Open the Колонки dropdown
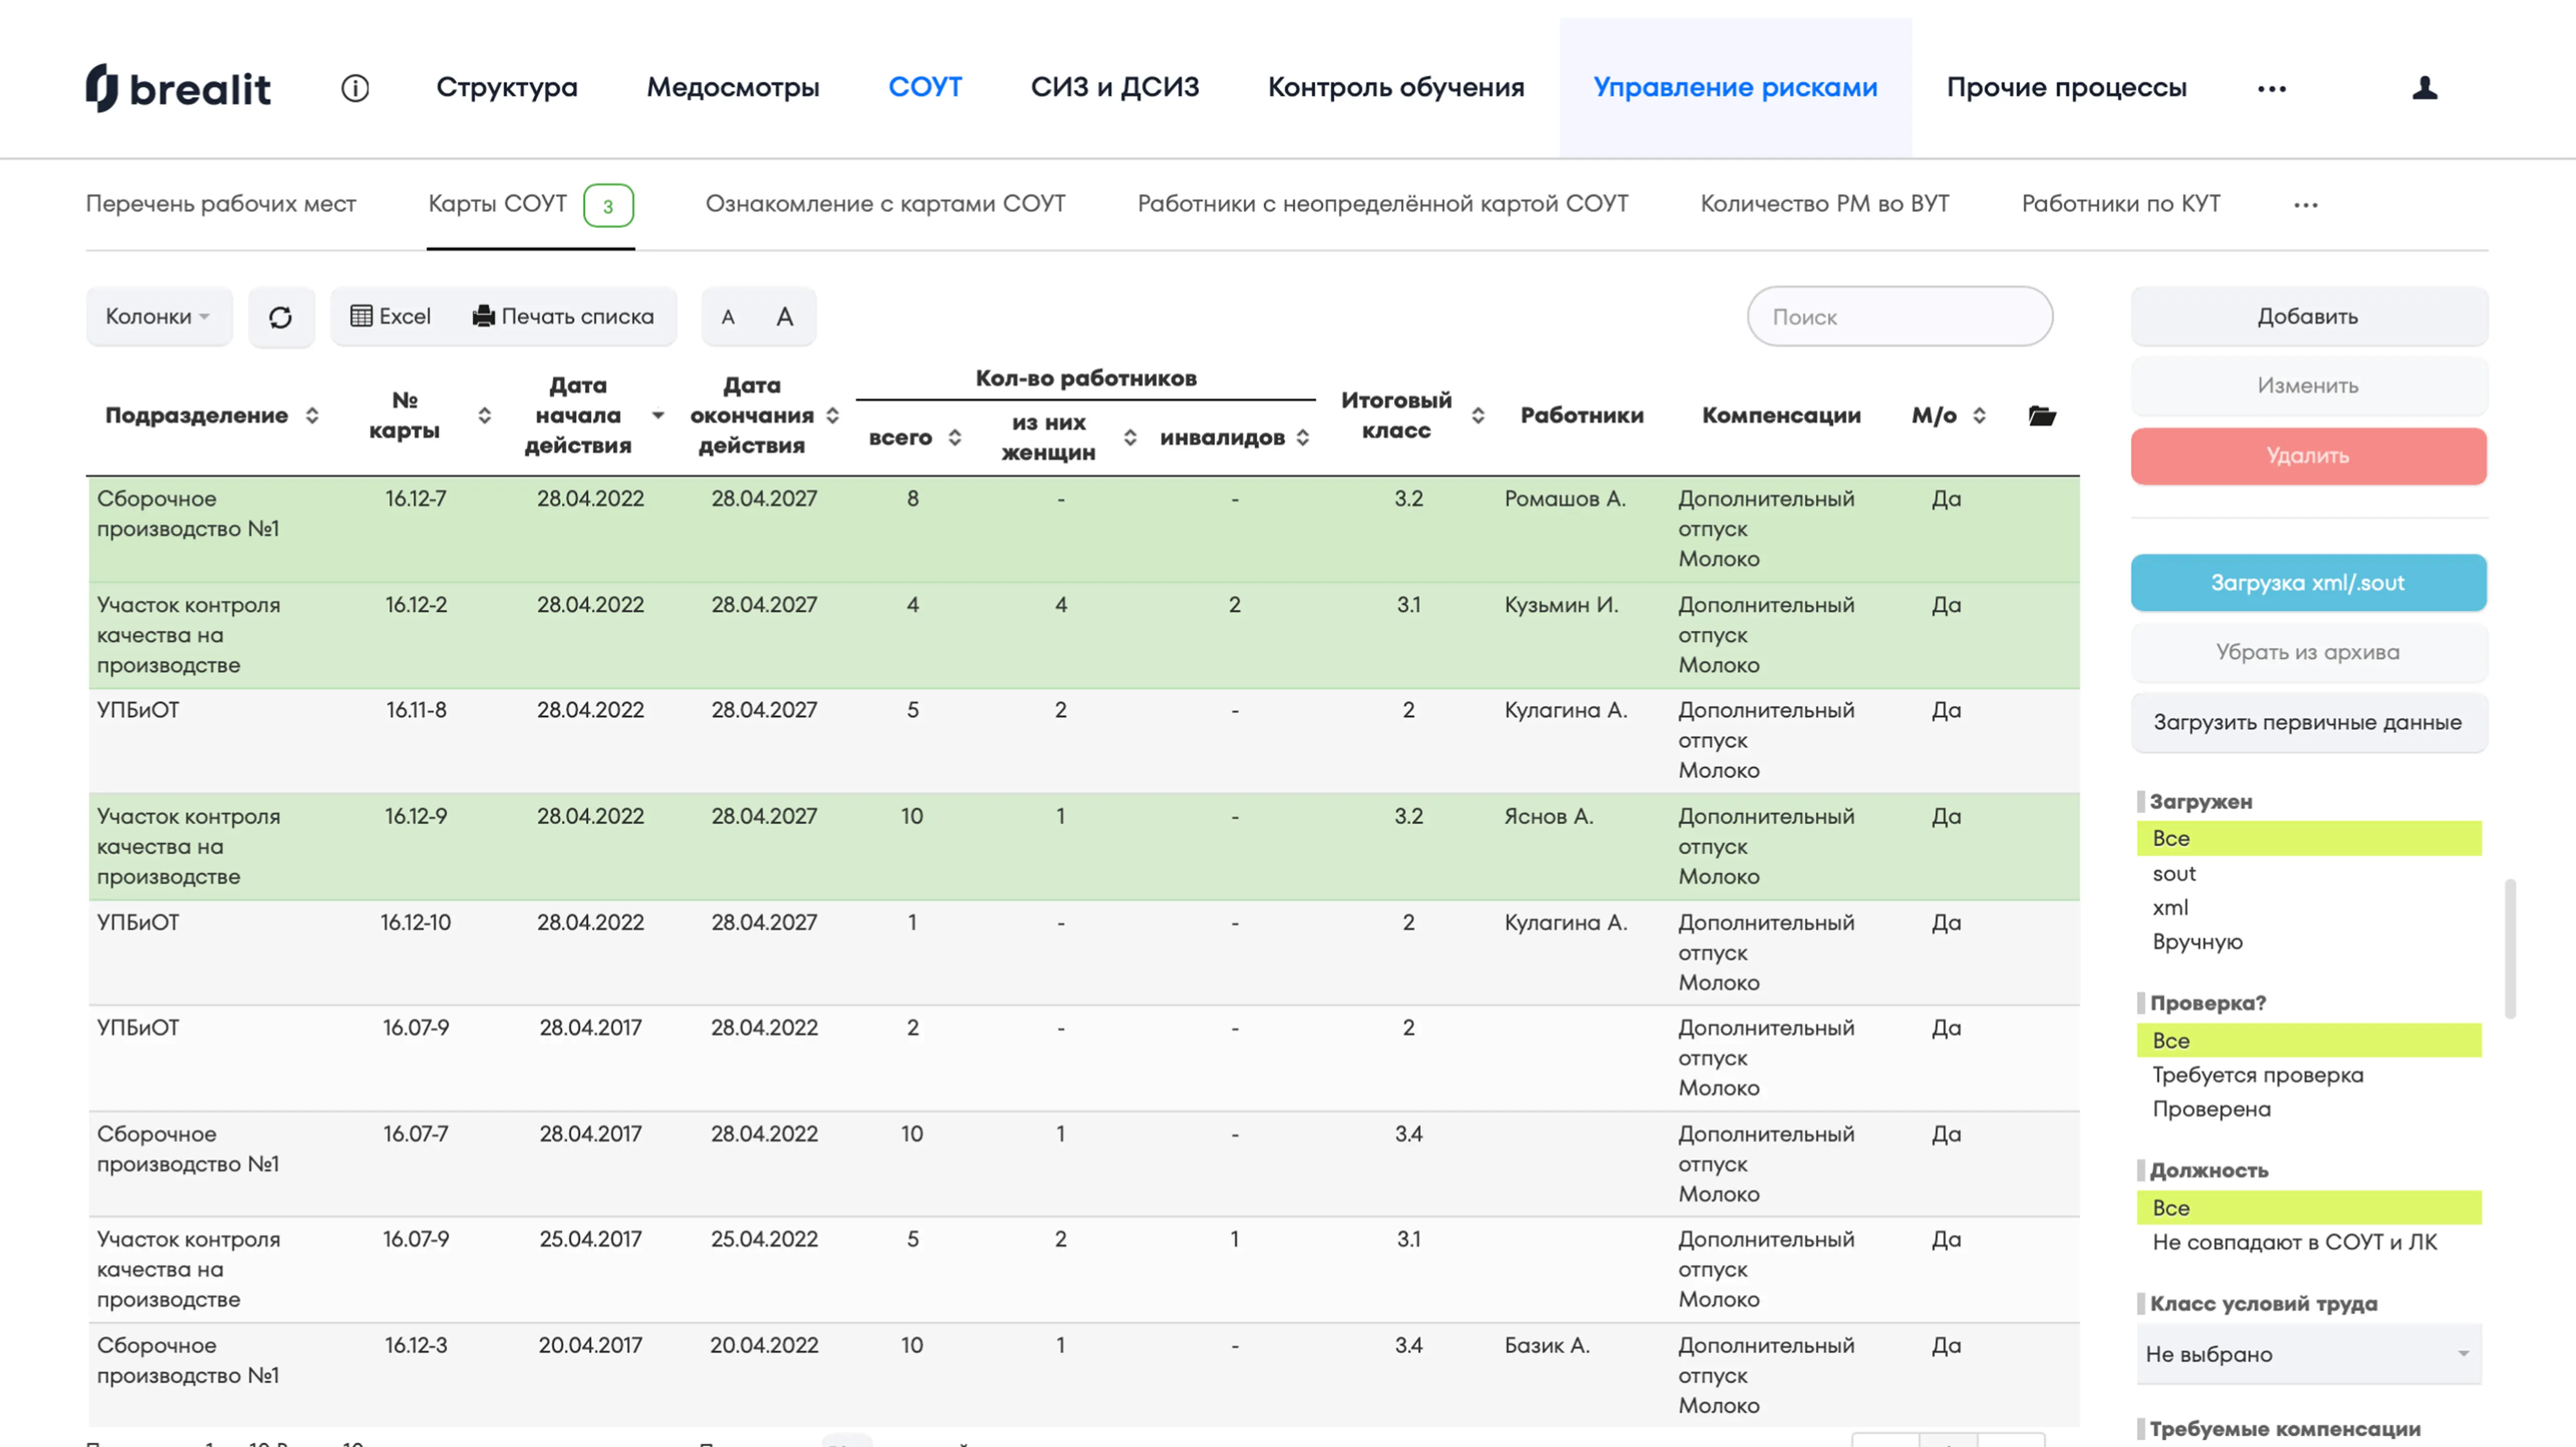 click(x=158, y=317)
